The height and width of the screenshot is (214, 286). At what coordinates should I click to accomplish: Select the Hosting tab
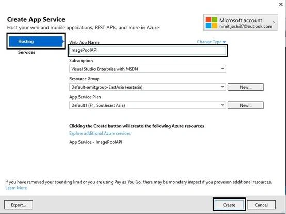coord(36,41)
